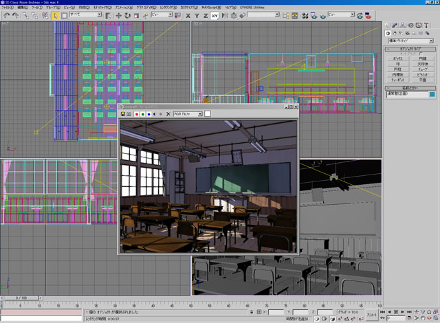Screen dimensions: 440x323
Task: Toggle the XY plane constraint
Action: (214, 16)
